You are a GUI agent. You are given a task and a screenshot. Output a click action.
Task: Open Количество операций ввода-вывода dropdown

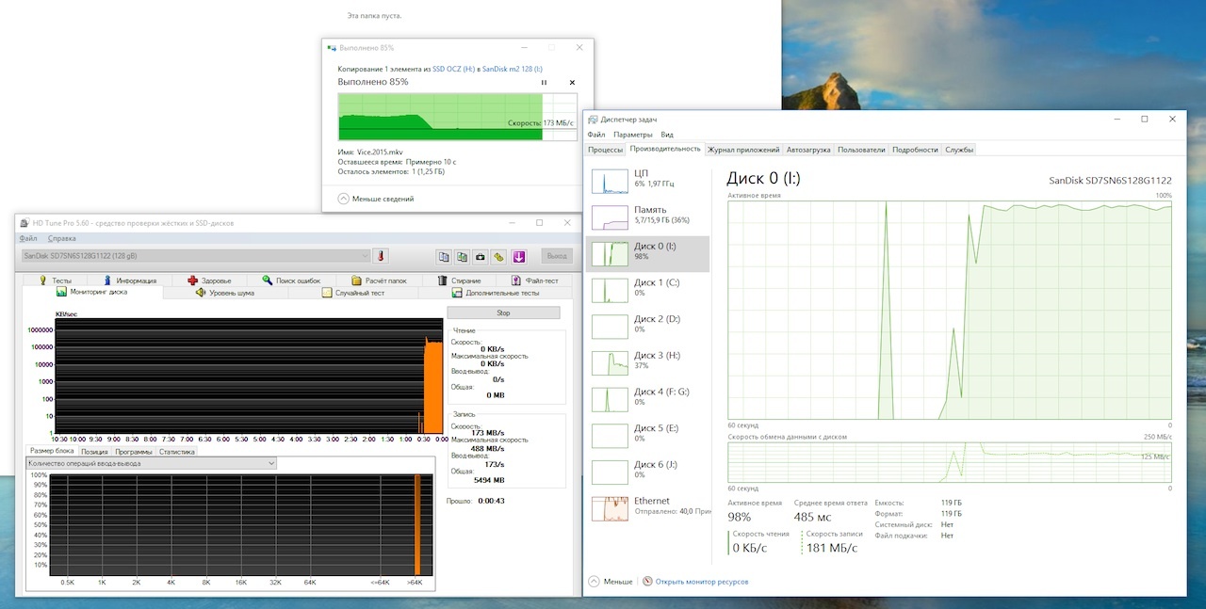tap(151, 463)
